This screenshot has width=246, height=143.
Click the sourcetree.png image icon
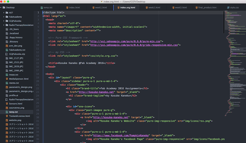click(7, 108)
